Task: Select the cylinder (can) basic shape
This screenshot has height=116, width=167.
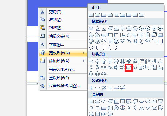Action: [x=148, y=35]
